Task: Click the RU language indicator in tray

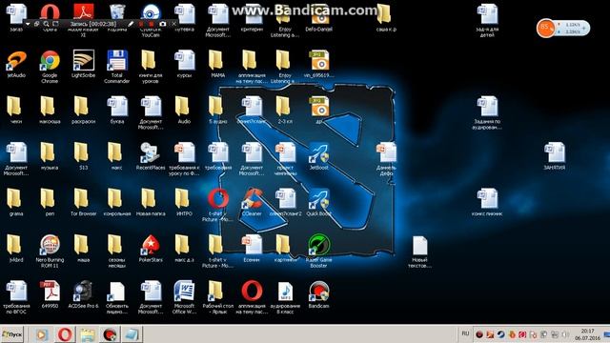Action: (465, 333)
